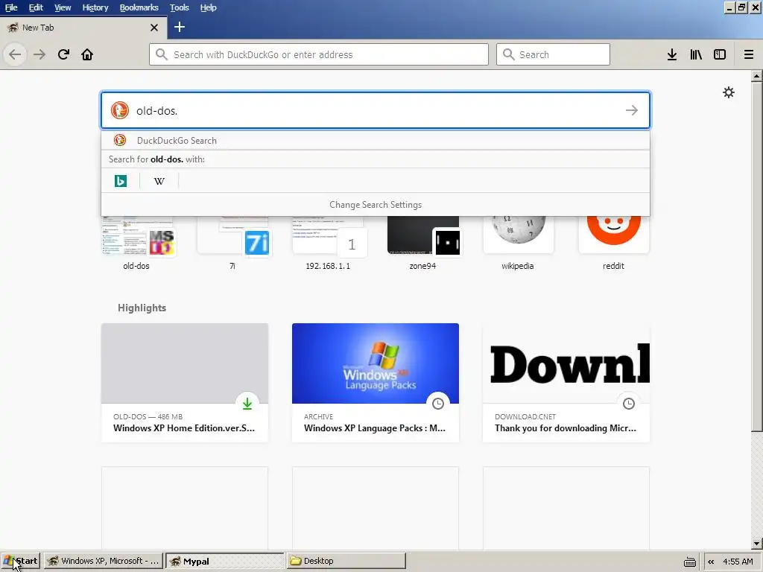Screen dimensions: 763x572
Task: Open the home page icon
Action: click(87, 54)
